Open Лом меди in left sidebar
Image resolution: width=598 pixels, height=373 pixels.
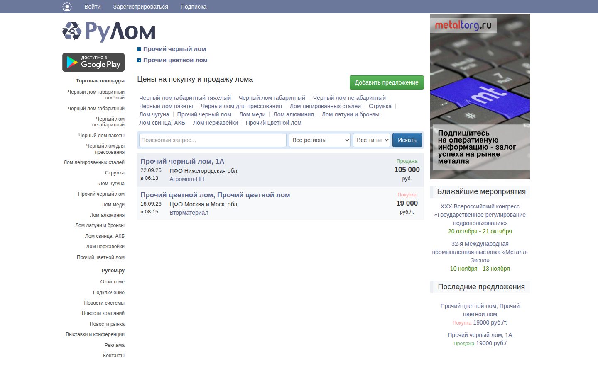tap(113, 205)
